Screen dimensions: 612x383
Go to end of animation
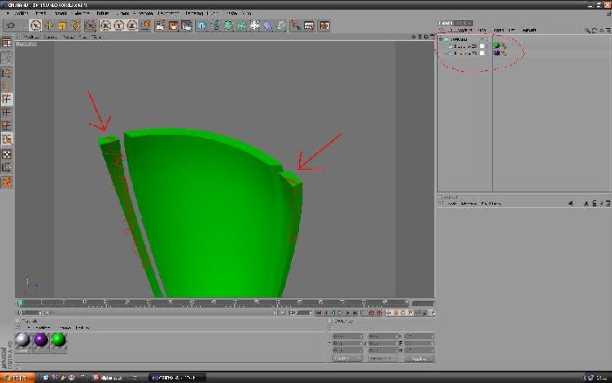coord(355,313)
